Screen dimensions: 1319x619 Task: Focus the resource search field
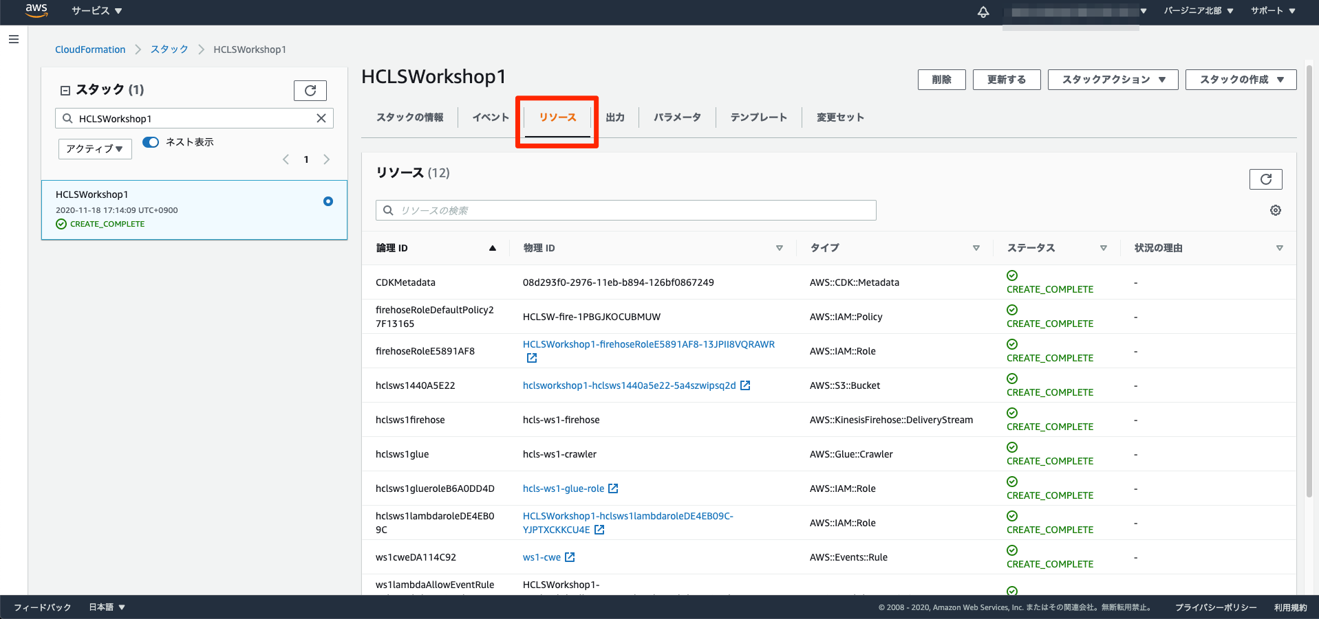coord(626,210)
